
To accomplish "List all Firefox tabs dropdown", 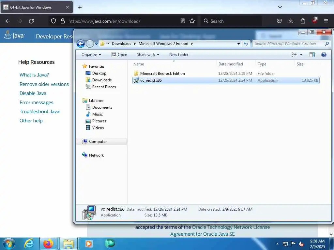I will pos(280,7).
